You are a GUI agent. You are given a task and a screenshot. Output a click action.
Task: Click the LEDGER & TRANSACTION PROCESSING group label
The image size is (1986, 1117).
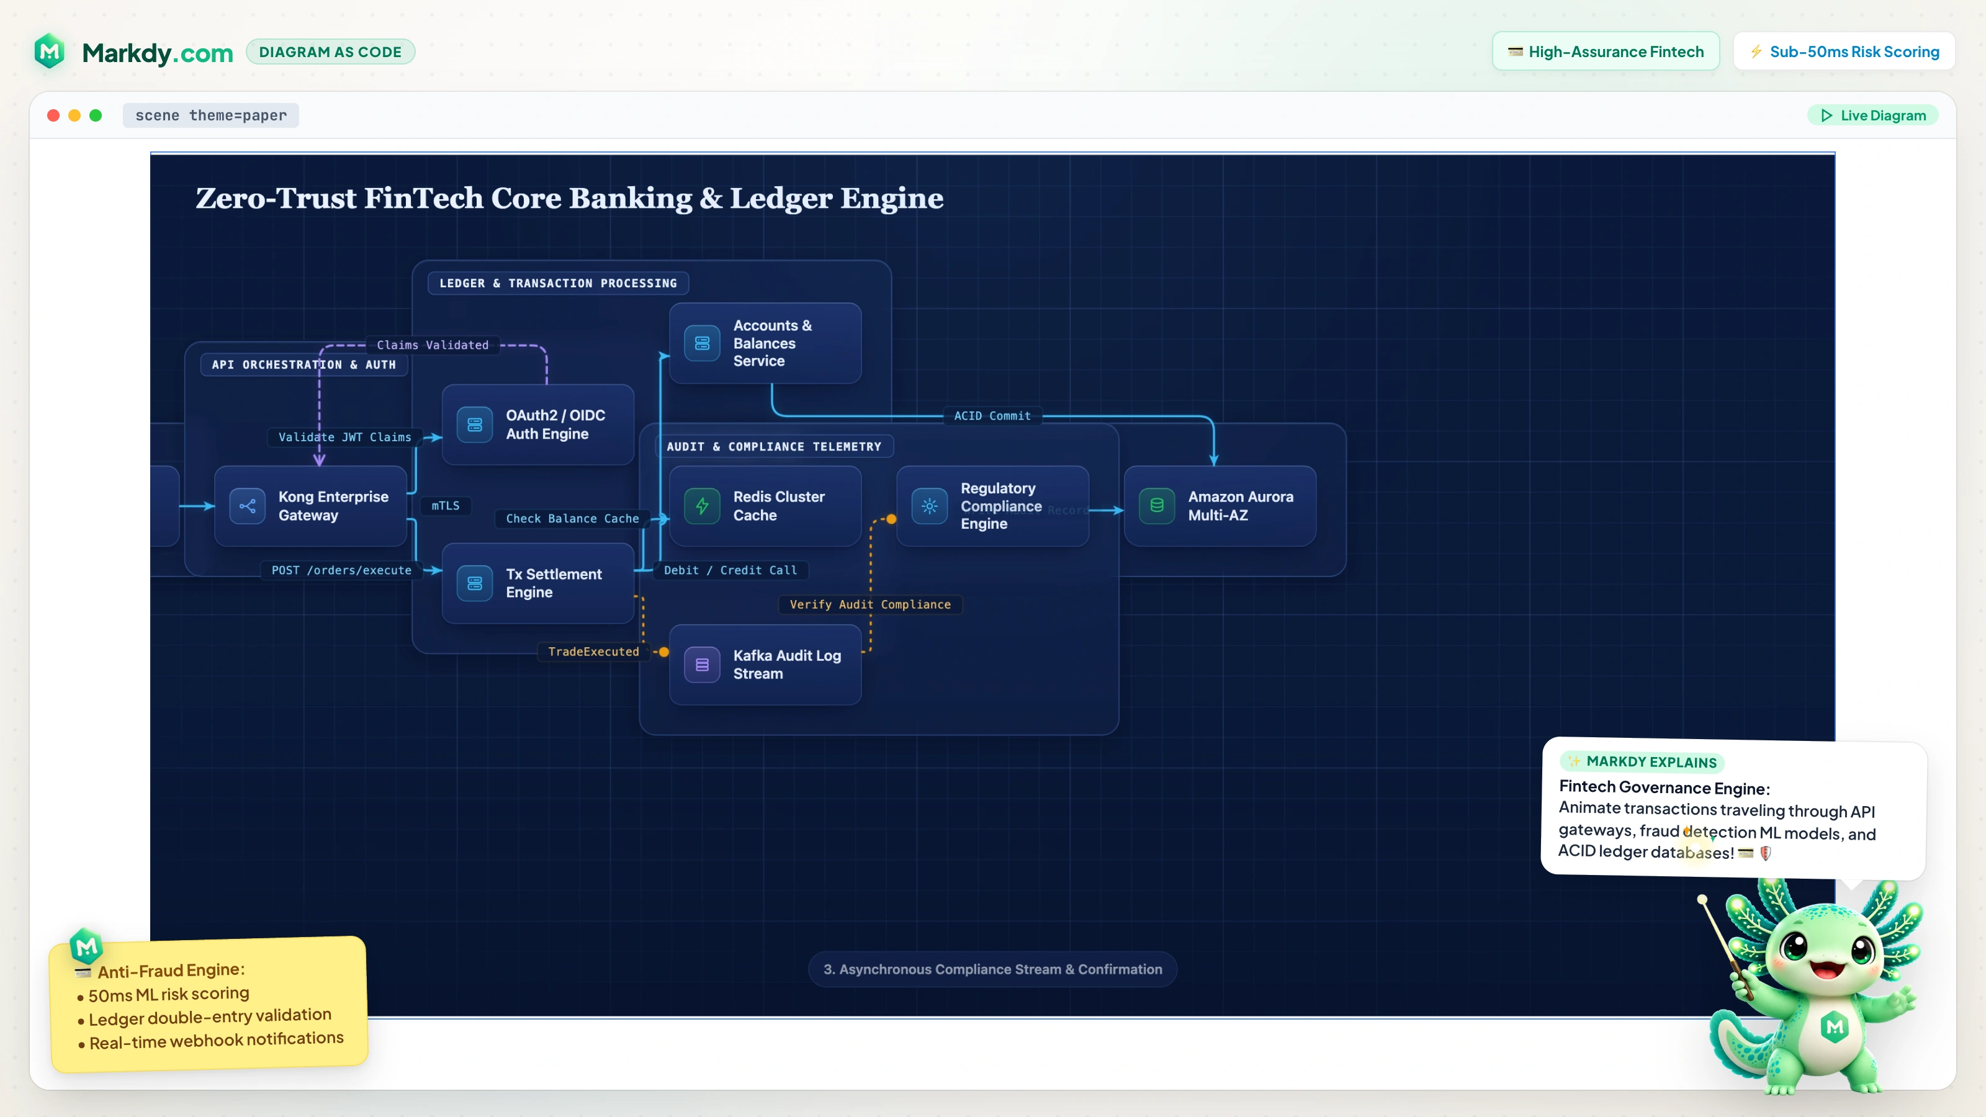558,283
